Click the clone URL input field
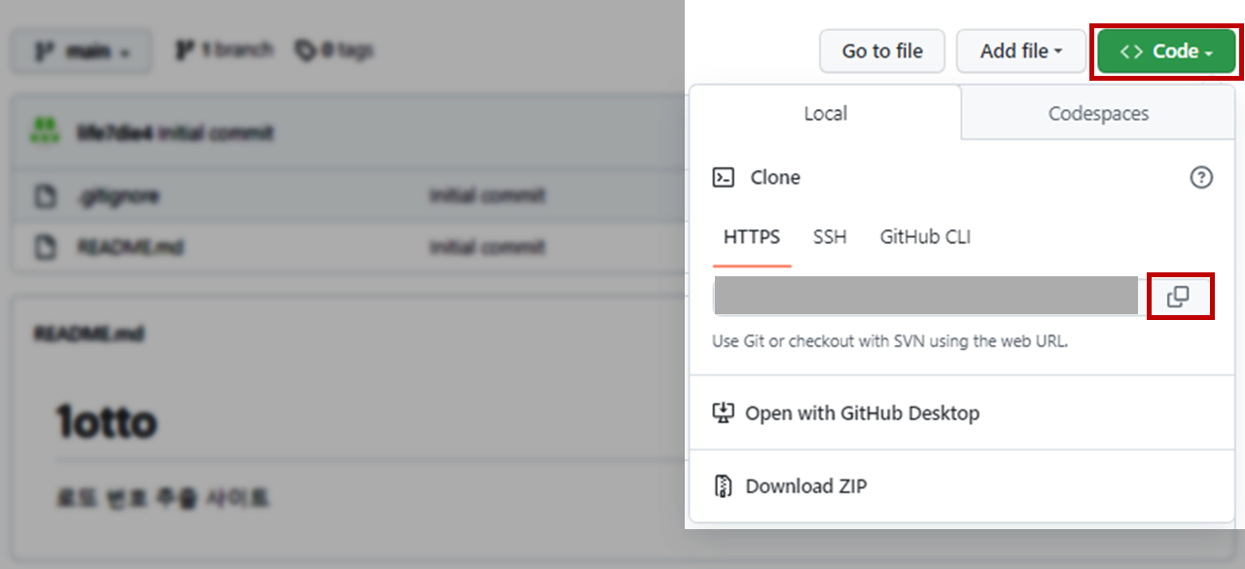Screen dimensions: 1245x569 (925, 296)
